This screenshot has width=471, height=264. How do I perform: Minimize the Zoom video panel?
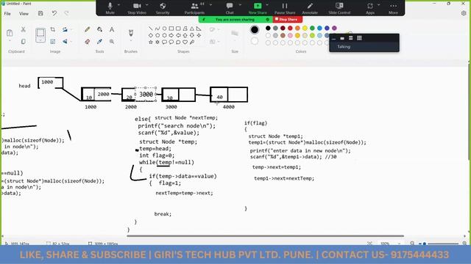pyautogui.click(x=333, y=38)
